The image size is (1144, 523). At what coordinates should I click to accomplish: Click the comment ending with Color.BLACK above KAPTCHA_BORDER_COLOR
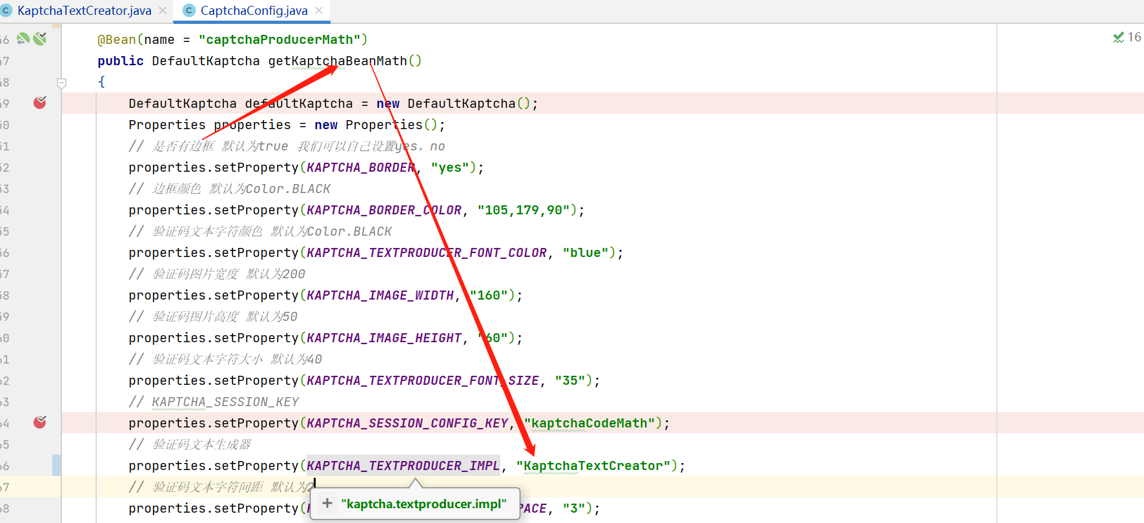229,189
